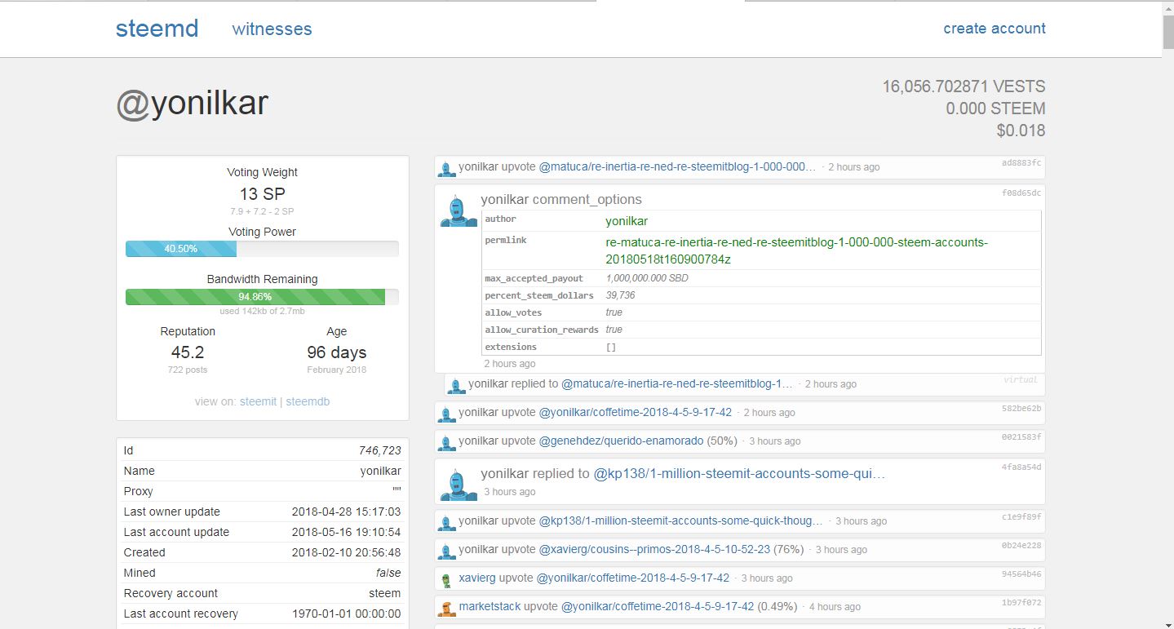The height and width of the screenshot is (629, 1174).
Task: Click the reputation score 45.2
Action: pos(188,352)
